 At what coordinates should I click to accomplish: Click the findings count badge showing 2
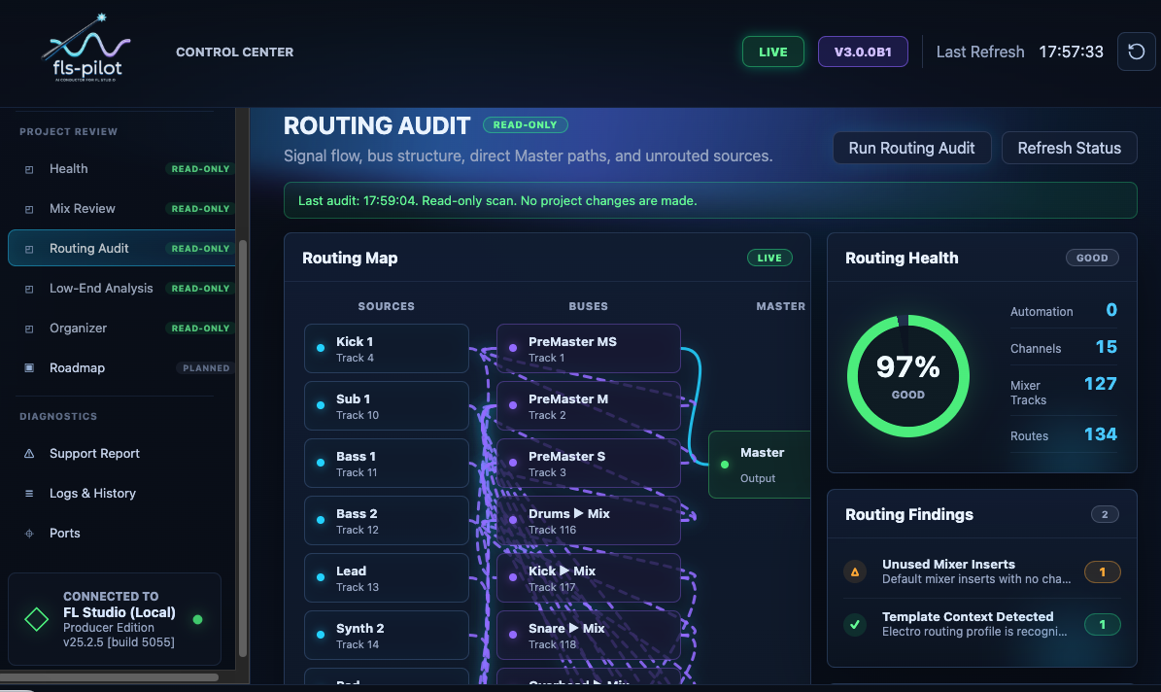tap(1105, 514)
